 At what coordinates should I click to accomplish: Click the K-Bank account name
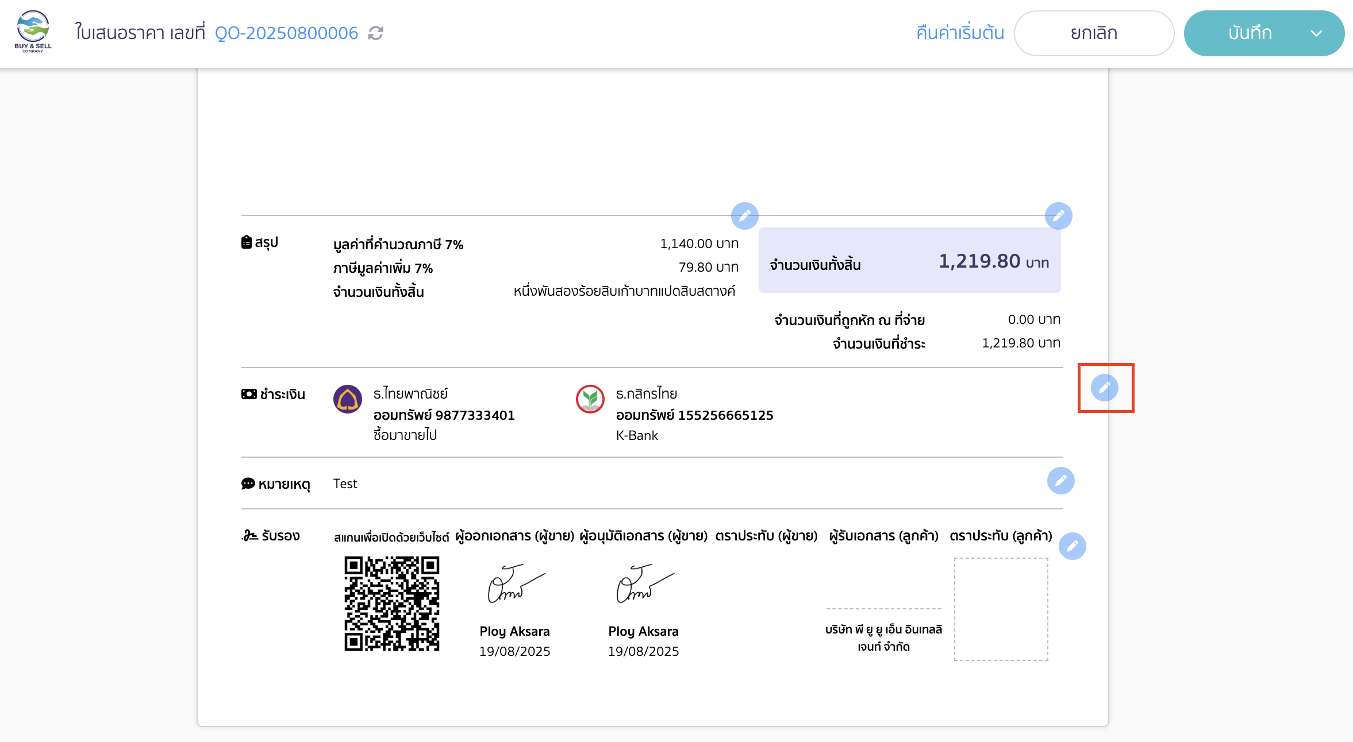(x=637, y=435)
